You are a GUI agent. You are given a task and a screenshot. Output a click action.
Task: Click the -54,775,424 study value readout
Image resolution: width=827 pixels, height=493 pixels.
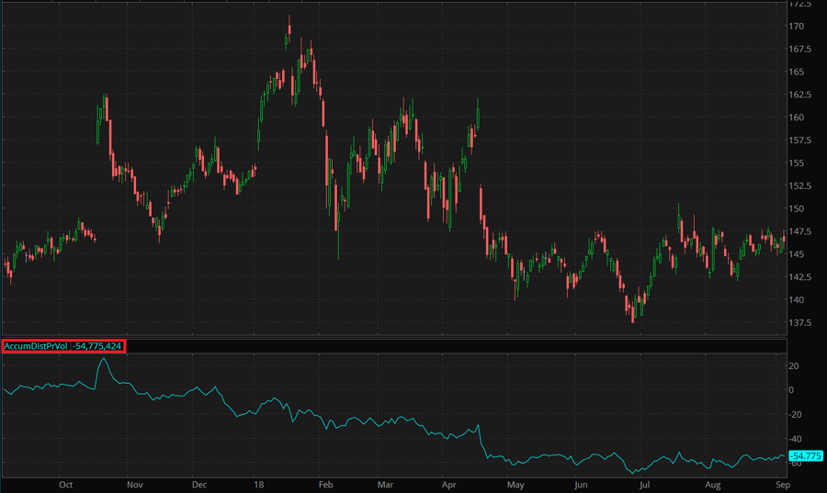[96, 345]
